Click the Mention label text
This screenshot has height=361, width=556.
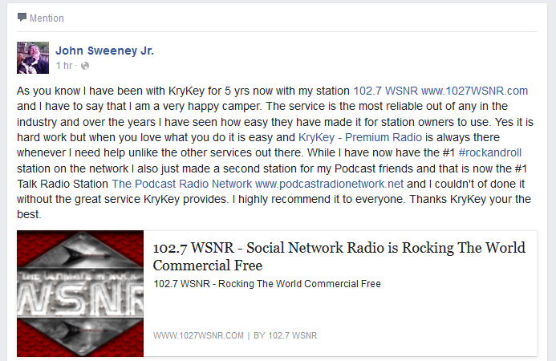[x=47, y=18]
